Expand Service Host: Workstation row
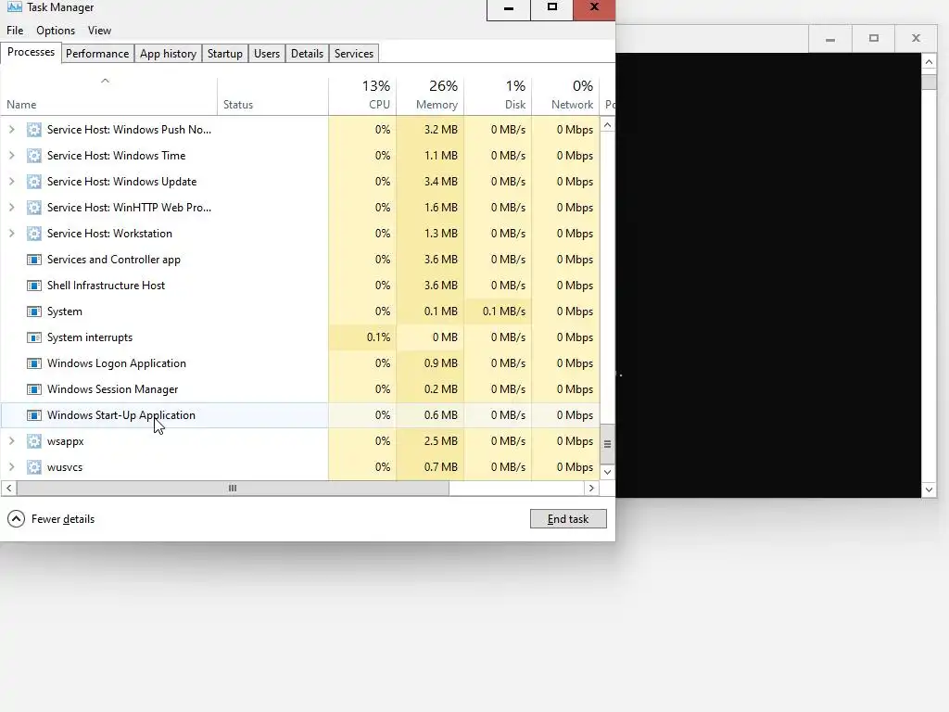Screen dimensions: 949x712 pyautogui.click(x=11, y=234)
